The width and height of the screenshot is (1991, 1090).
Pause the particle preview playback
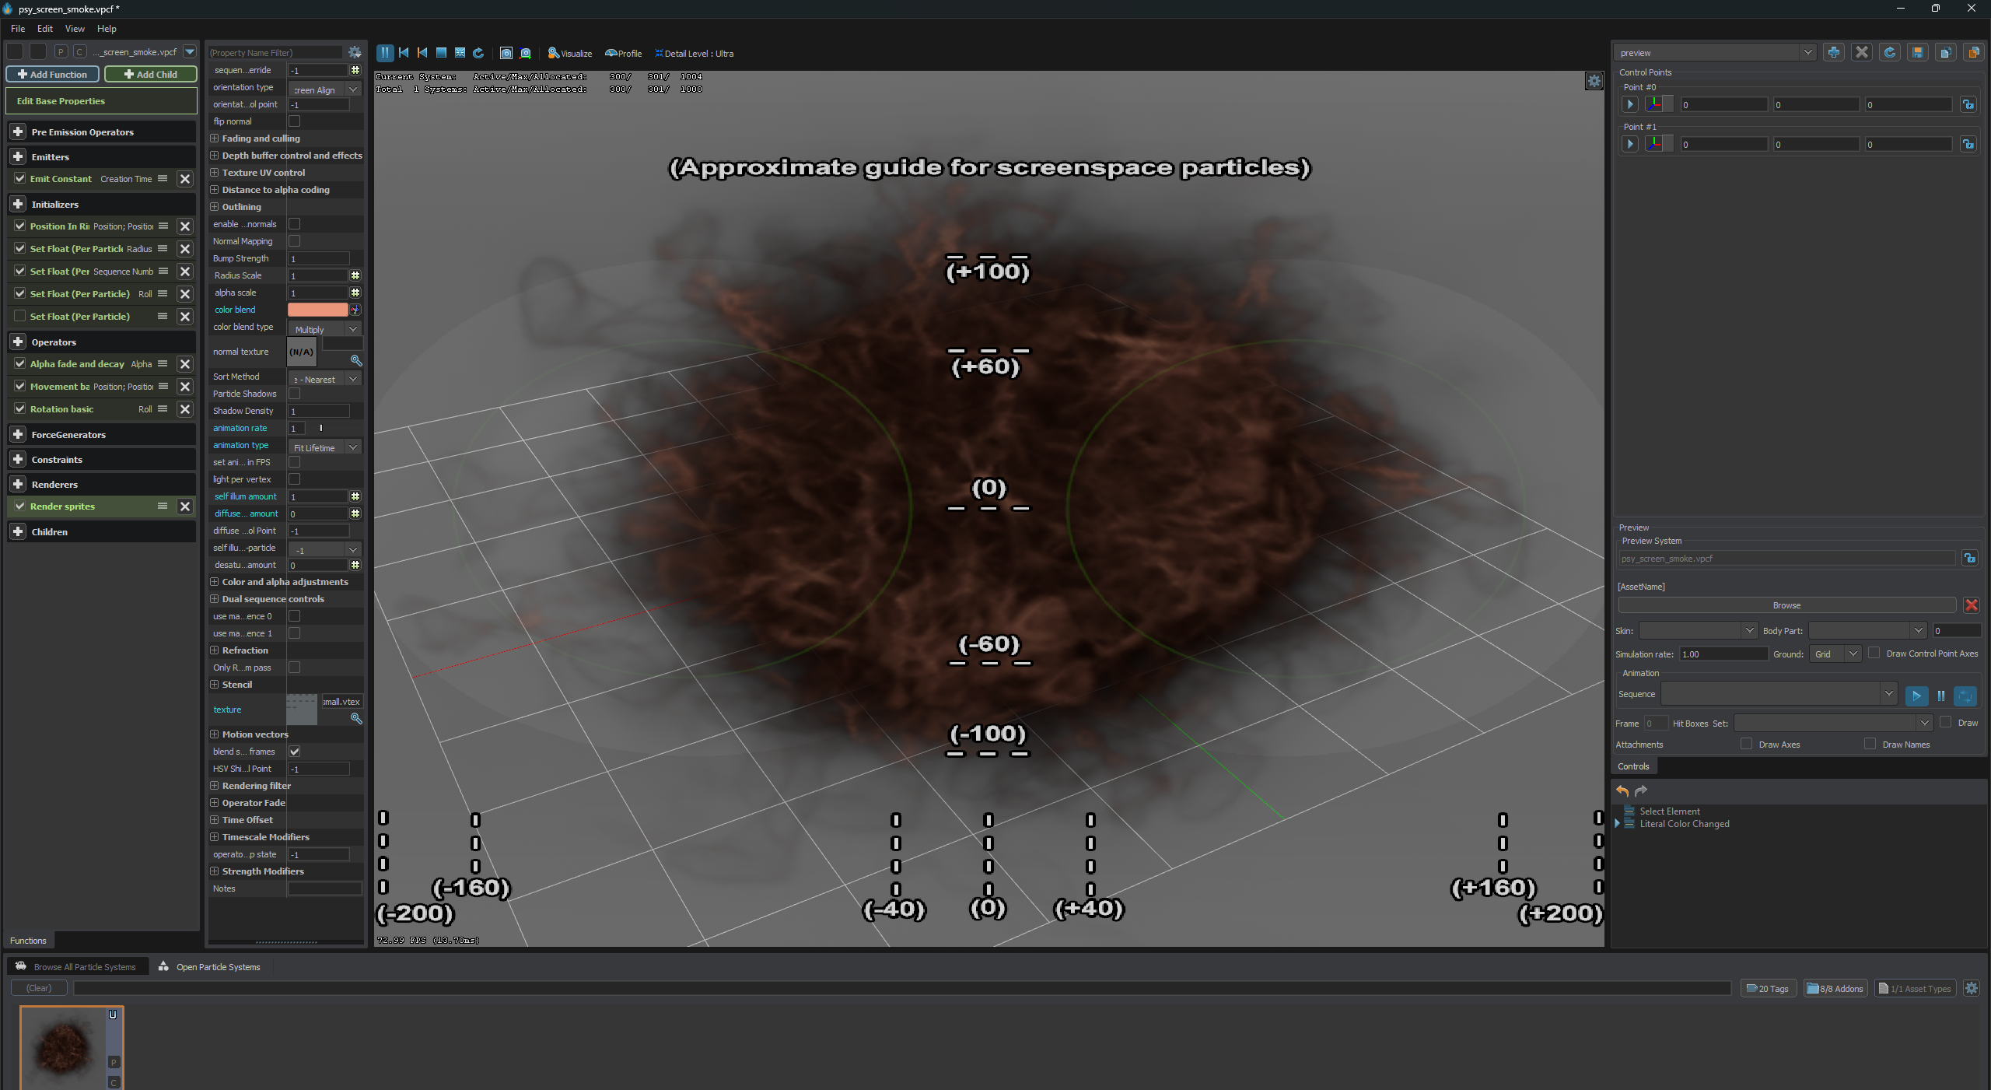pyautogui.click(x=385, y=53)
